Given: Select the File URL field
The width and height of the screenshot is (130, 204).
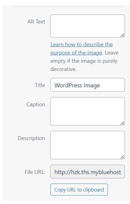Looking at the screenshot, I should 87,172.
